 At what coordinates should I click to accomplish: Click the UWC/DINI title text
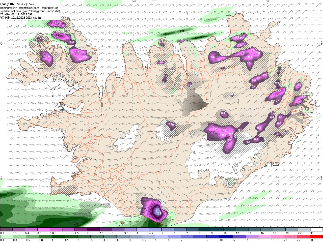8,4
